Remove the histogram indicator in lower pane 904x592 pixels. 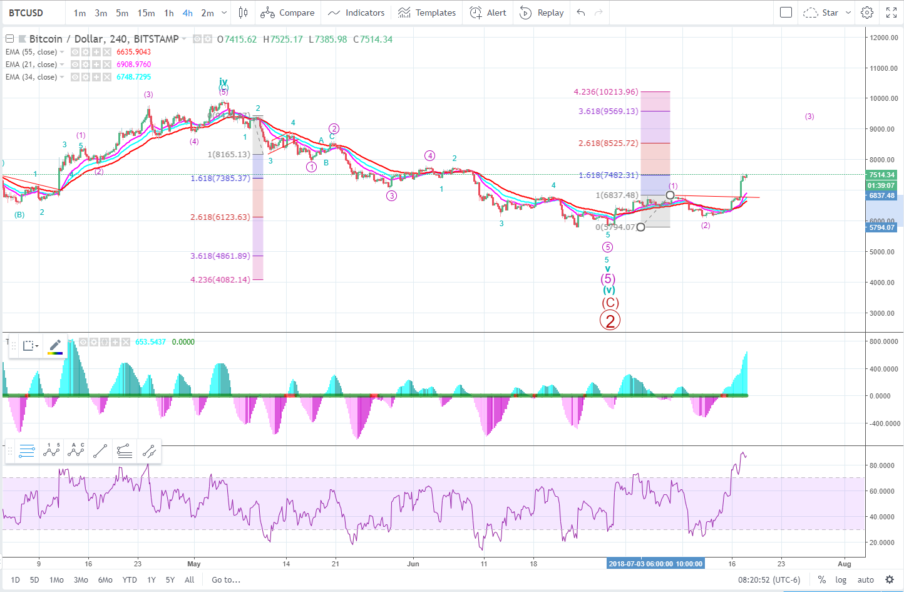pyautogui.click(x=126, y=342)
